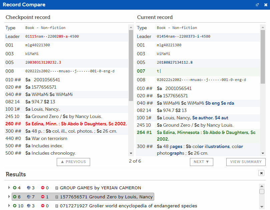Click green added icon on Grolier row

tap(15, 206)
